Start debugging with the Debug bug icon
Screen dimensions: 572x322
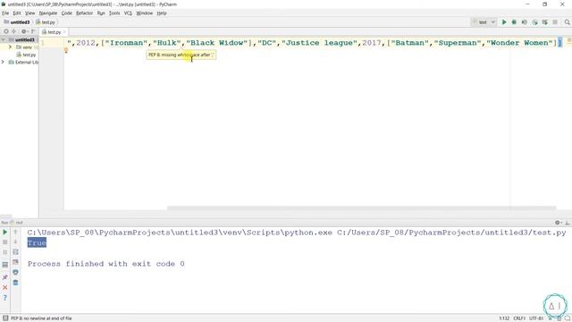(x=514, y=22)
